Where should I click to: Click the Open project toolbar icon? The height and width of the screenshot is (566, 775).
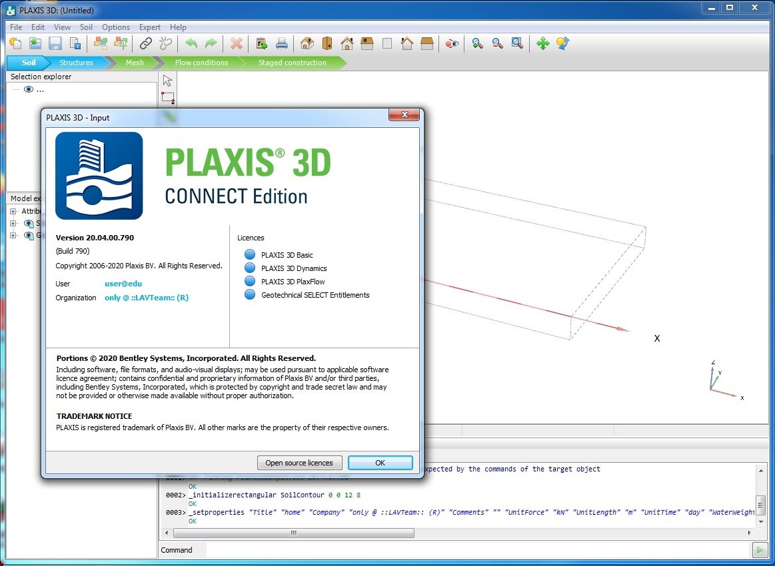click(35, 43)
